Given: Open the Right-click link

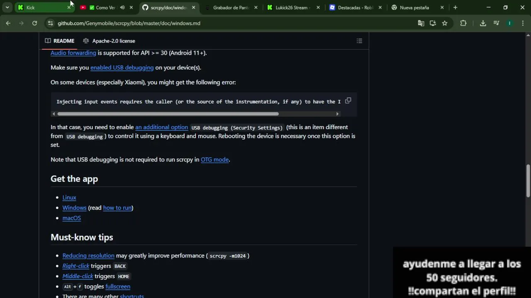Looking at the screenshot, I should 76,266.
